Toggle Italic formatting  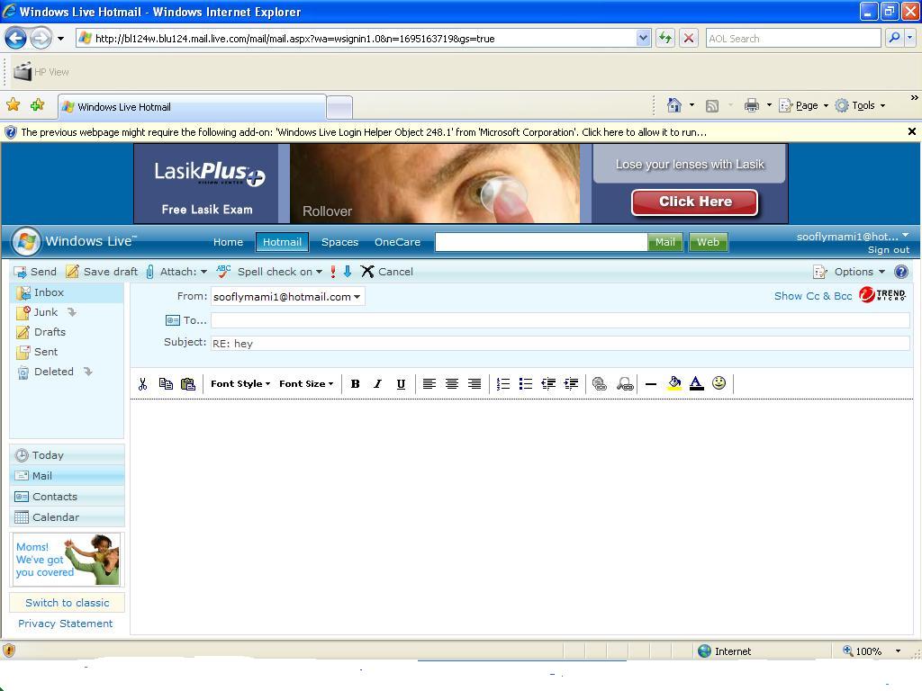tap(377, 383)
